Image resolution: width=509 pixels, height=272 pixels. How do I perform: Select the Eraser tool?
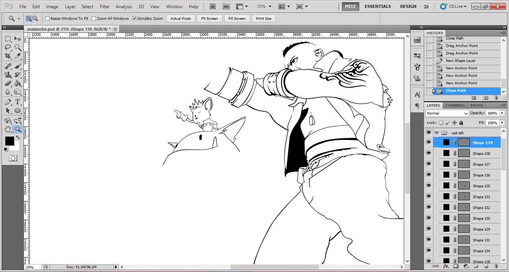click(8, 83)
